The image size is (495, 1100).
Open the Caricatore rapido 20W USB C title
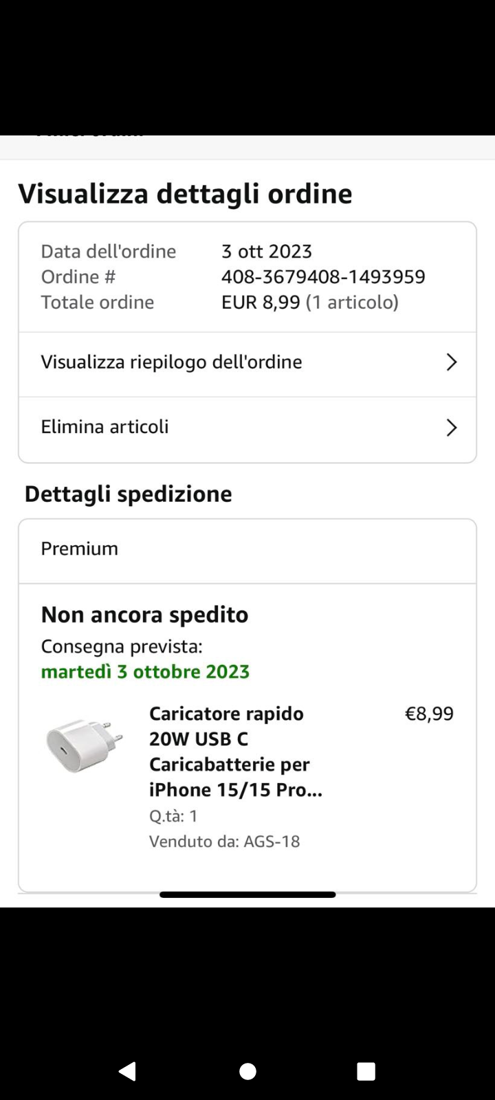[236, 751]
